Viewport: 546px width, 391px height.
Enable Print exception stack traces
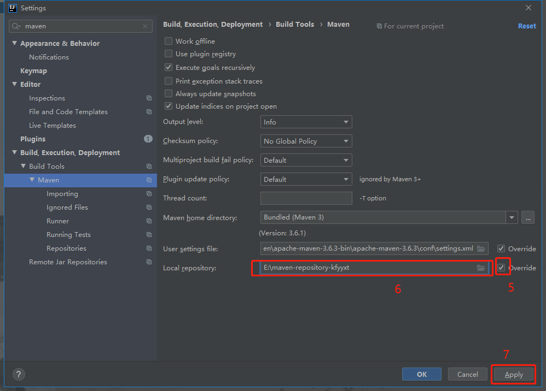[169, 81]
